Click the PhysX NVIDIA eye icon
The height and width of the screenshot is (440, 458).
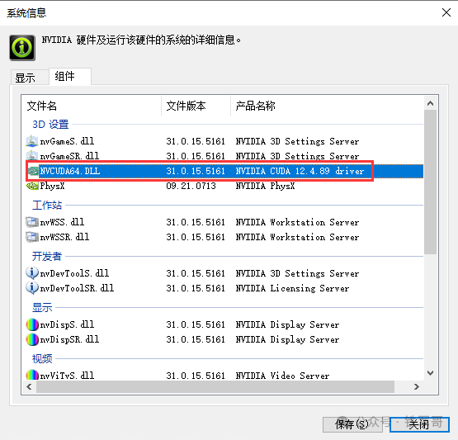click(32, 186)
